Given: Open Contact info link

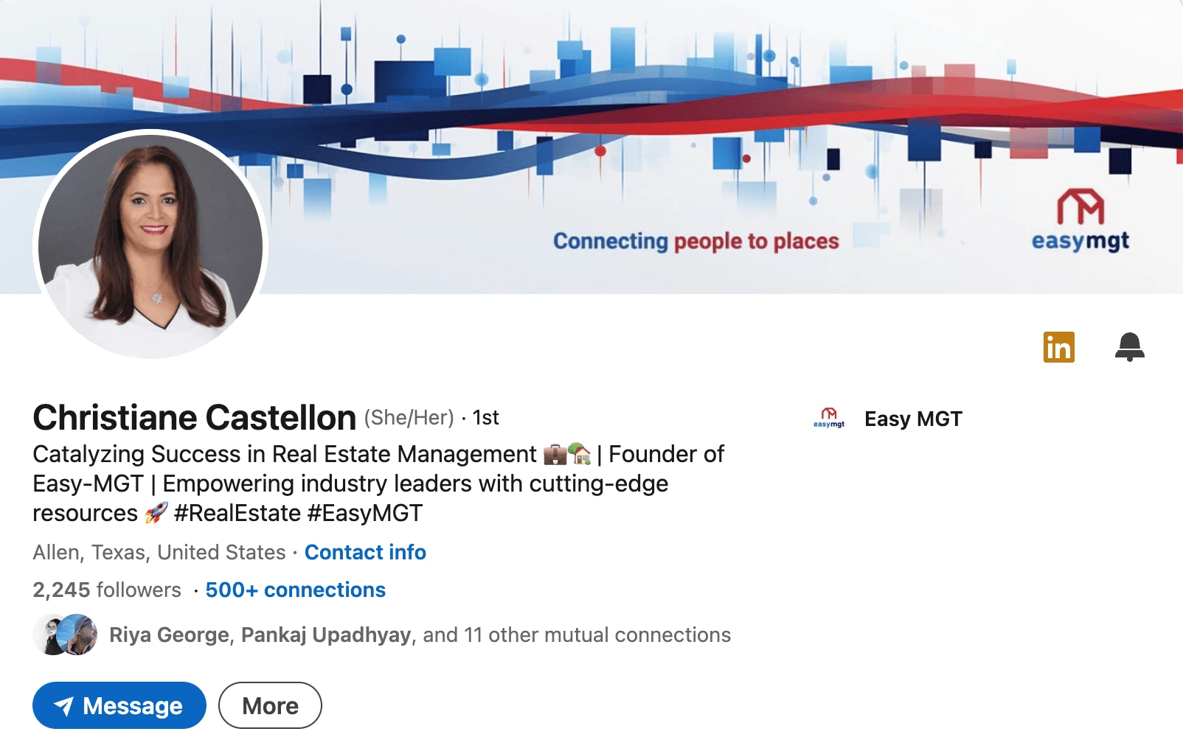Looking at the screenshot, I should [365, 552].
